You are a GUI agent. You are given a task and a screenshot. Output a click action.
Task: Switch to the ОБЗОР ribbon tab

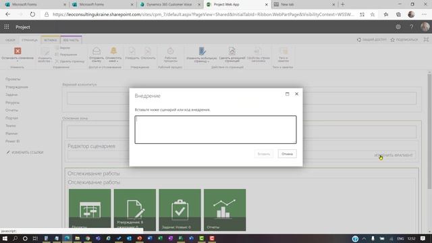(11, 40)
